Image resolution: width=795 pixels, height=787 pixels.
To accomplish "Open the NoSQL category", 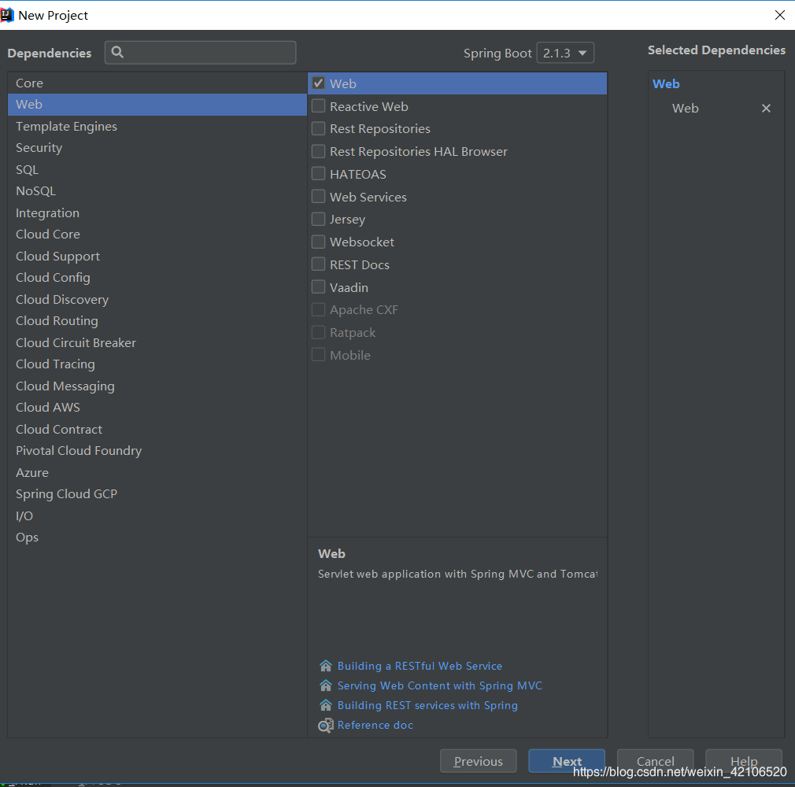I will point(157,191).
